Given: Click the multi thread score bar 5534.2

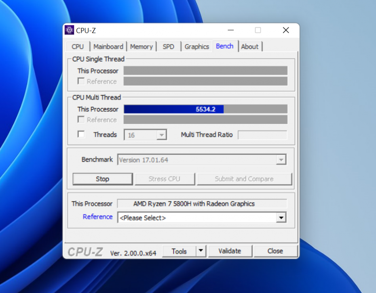Looking at the screenshot, I should tap(205, 109).
